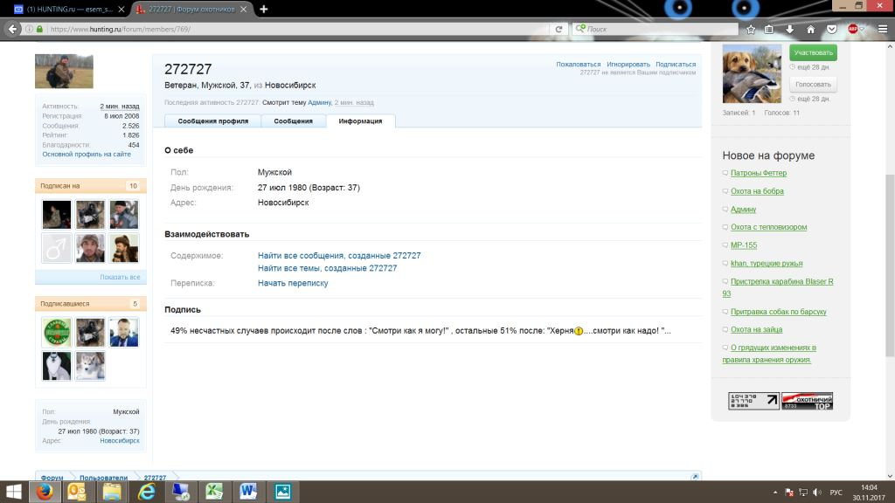This screenshot has height=503, width=895.
Task: Open Internet Explorer from the taskbar
Action: 146,492
